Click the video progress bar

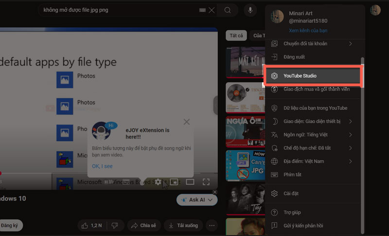pyautogui.click(x=109, y=173)
